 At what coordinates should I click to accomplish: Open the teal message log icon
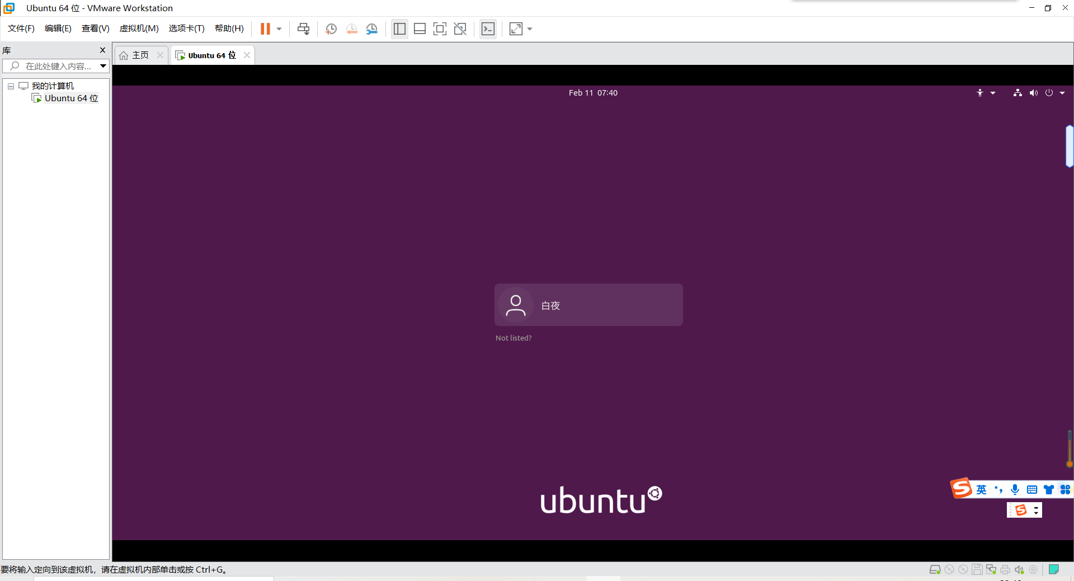(x=1054, y=569)
